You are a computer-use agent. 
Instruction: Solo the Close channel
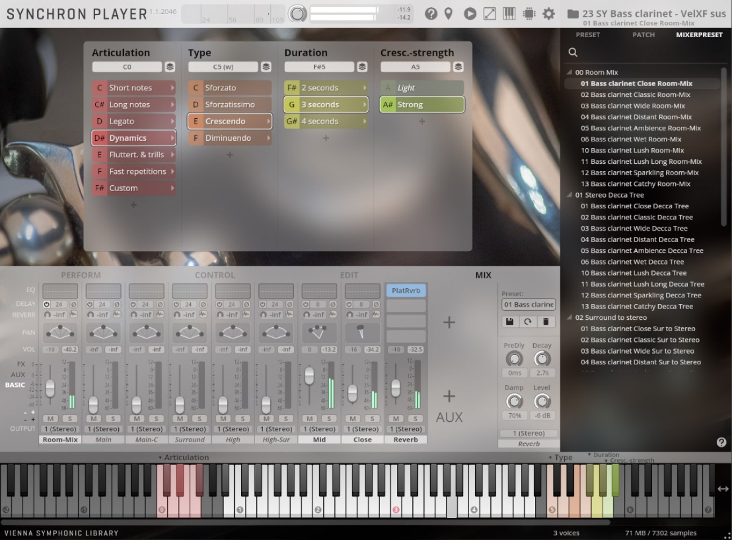pyautogui.click(x=372, y=418)
